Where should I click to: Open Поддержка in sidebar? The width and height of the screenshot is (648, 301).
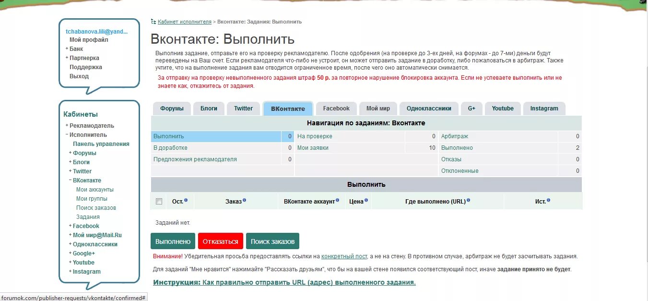click(86, 67)
